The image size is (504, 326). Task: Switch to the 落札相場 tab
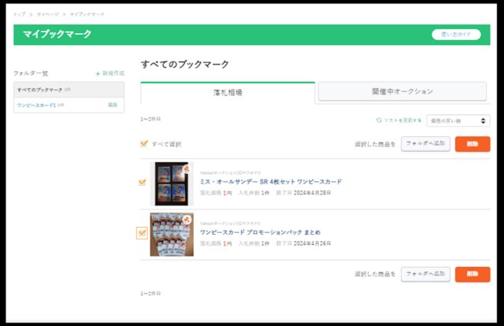pyautogui.click(x=228, y=92)
